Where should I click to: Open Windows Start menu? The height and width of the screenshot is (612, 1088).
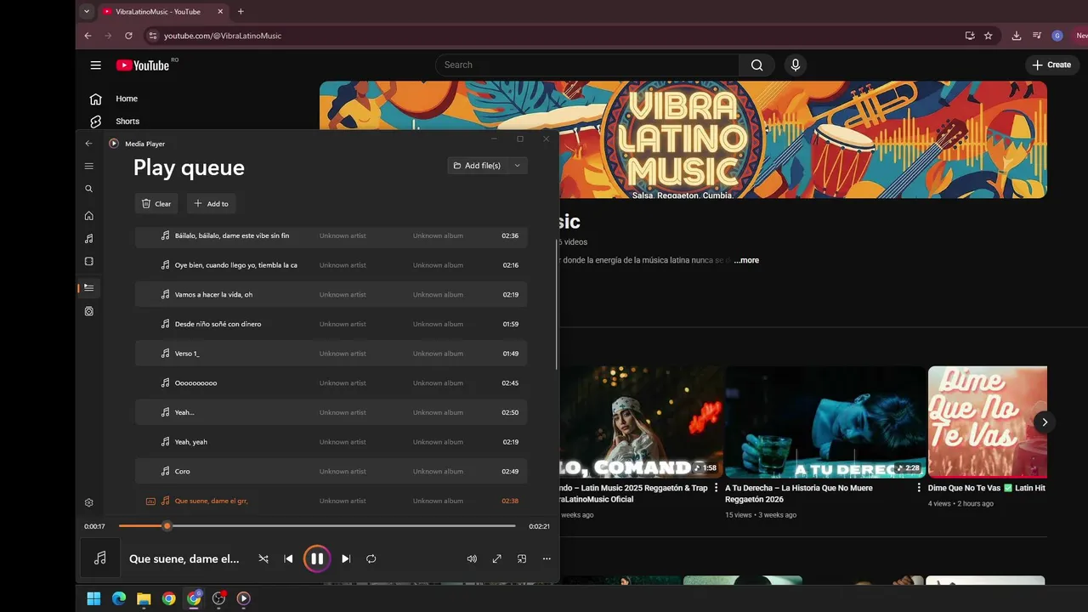coord(93,598)
